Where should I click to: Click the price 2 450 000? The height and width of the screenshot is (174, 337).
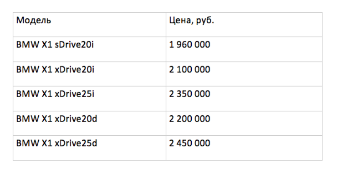tap(189, 143)
